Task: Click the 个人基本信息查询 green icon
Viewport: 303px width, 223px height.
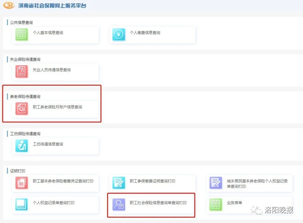Action: 21,34
